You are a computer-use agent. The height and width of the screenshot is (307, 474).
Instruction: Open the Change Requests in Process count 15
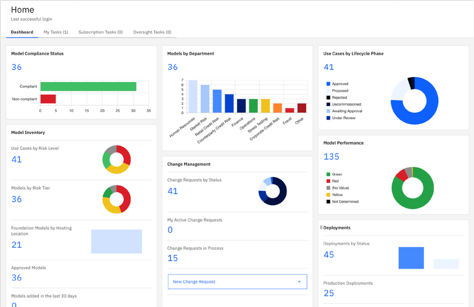point(173,258)
